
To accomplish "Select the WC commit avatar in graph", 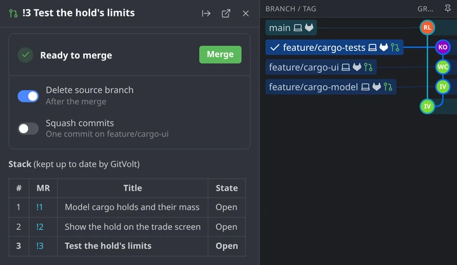I will [x=443, y=67].
